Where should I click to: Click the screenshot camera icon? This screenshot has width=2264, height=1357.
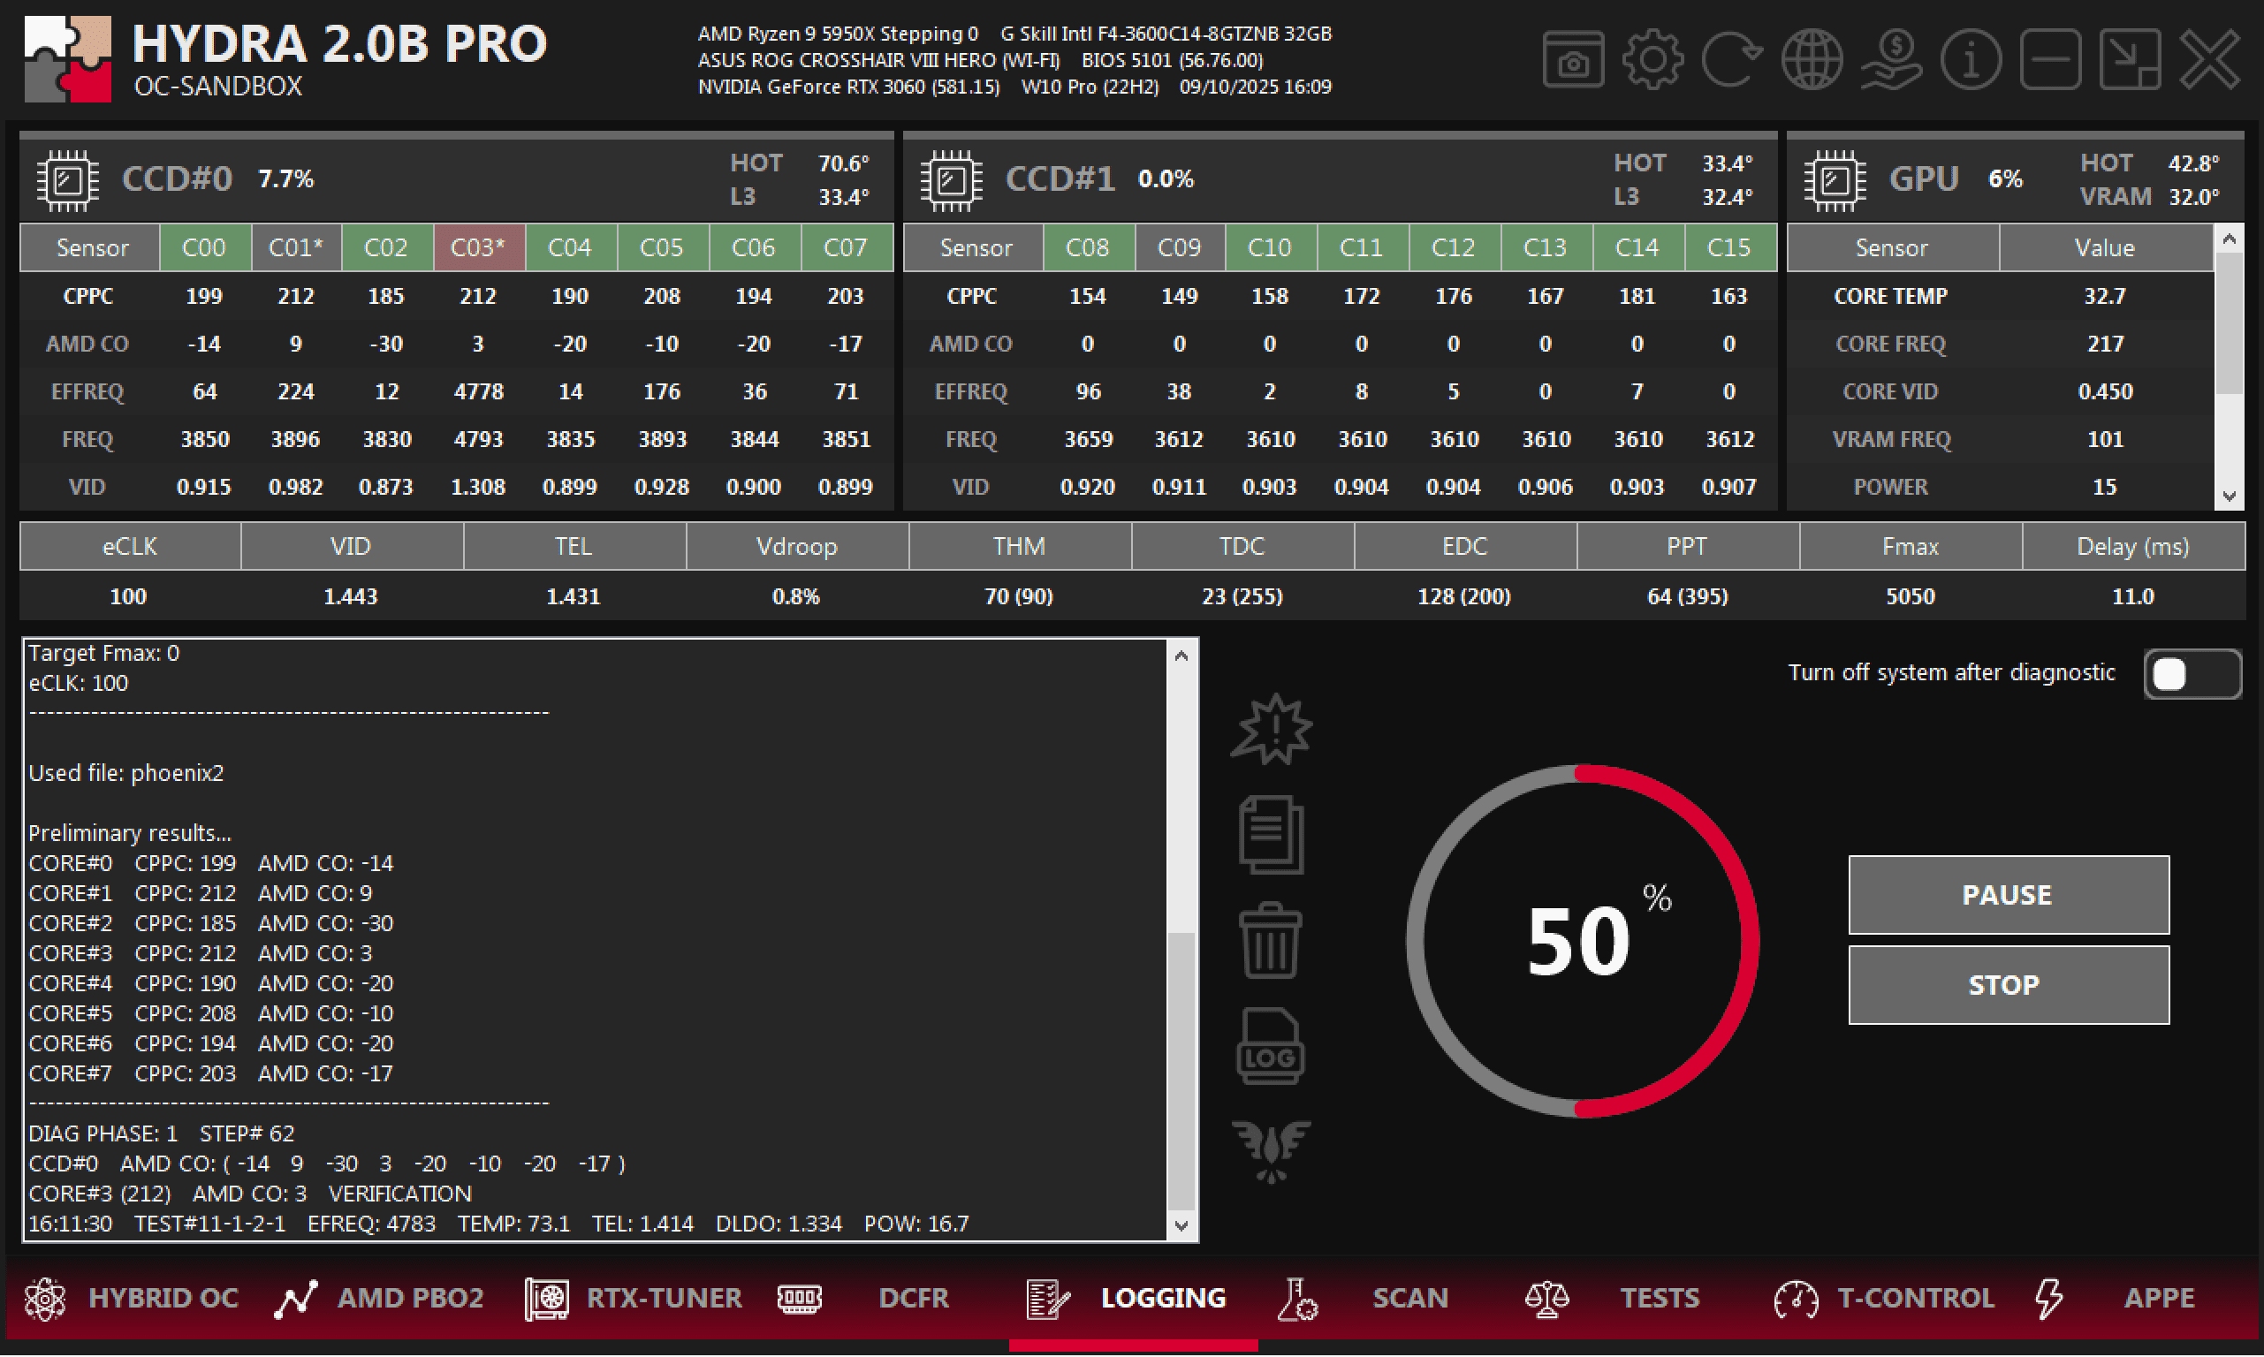pos(1572,60)
